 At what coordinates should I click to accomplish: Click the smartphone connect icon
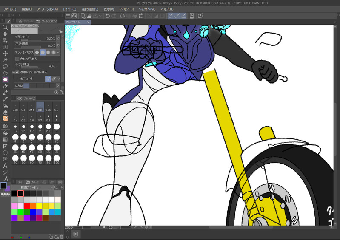(x=191, y=16)
